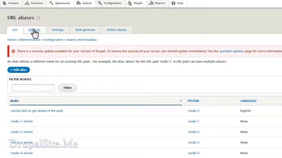Switch to the Delete aliases tab
This screenshot has height=158, width=282.
(x=117, y=30)
